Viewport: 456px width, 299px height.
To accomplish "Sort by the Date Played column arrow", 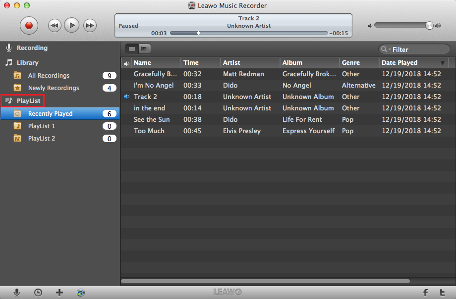I will pyautogui.click(x=443, y=63).
